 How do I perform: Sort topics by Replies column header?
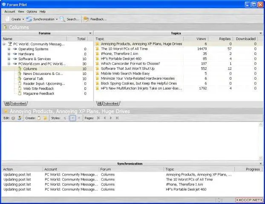point(220,39)
